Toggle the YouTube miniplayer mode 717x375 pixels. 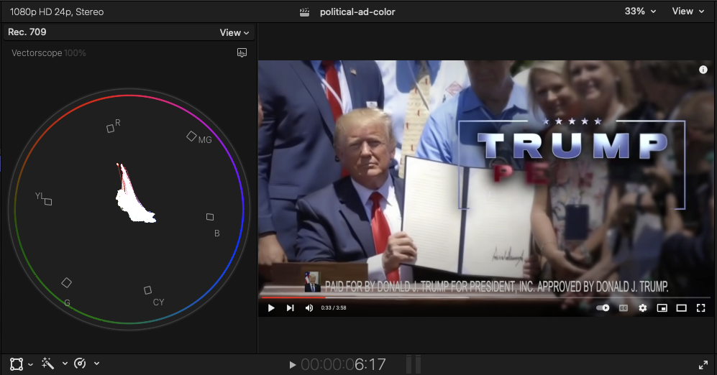(662, 308)
